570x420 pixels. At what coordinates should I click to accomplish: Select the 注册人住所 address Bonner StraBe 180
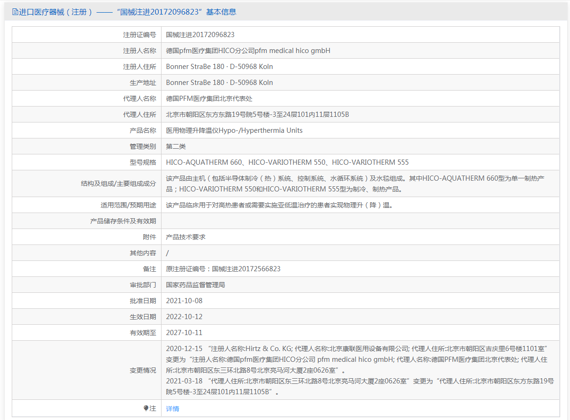219,67
